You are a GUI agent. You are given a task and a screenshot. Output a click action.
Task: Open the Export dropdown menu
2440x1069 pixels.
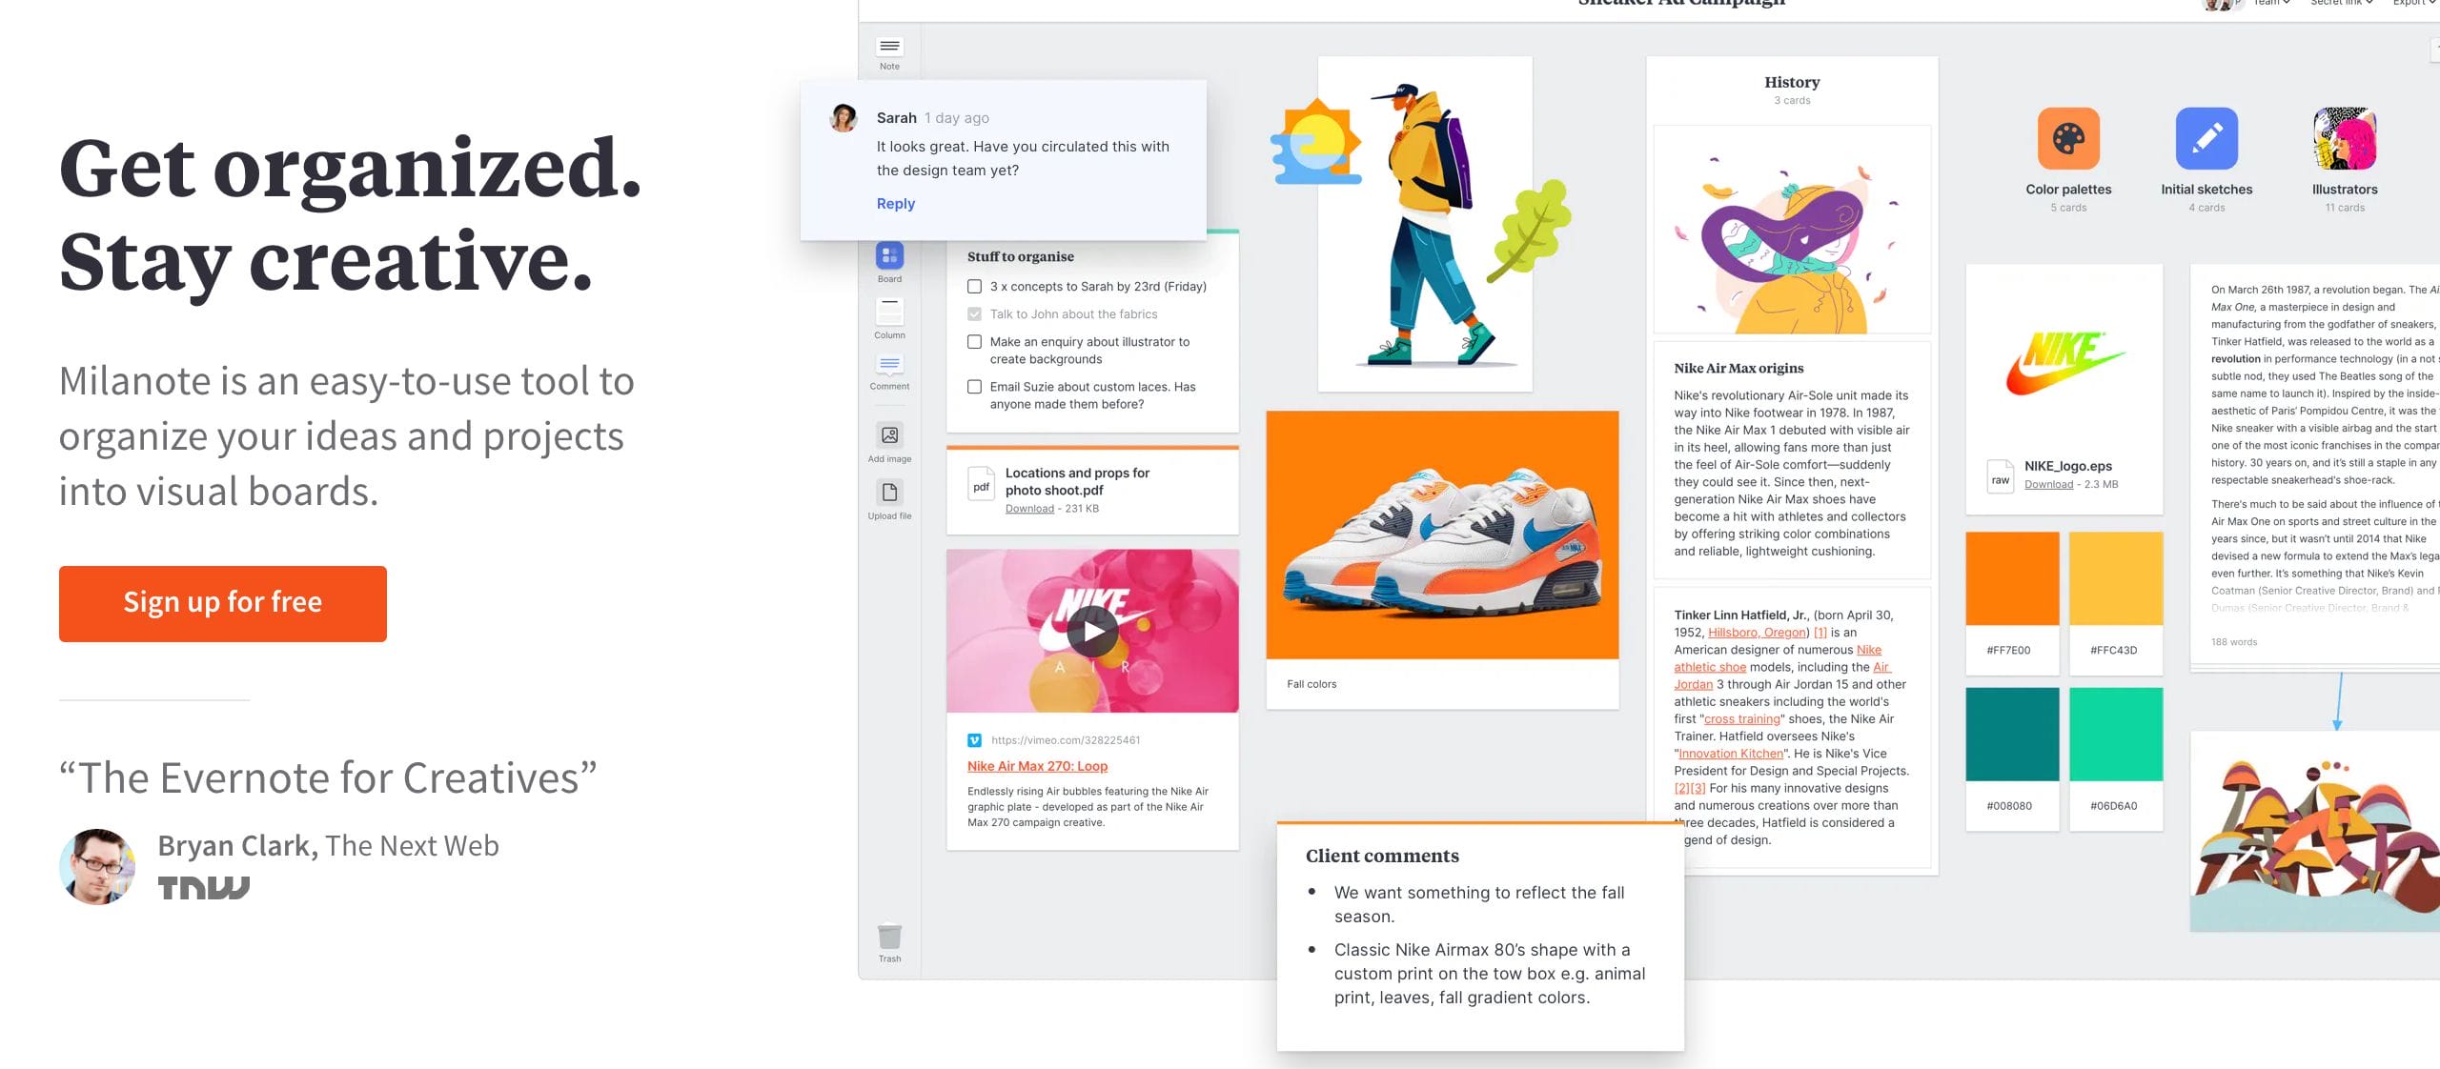[2412, 3]
